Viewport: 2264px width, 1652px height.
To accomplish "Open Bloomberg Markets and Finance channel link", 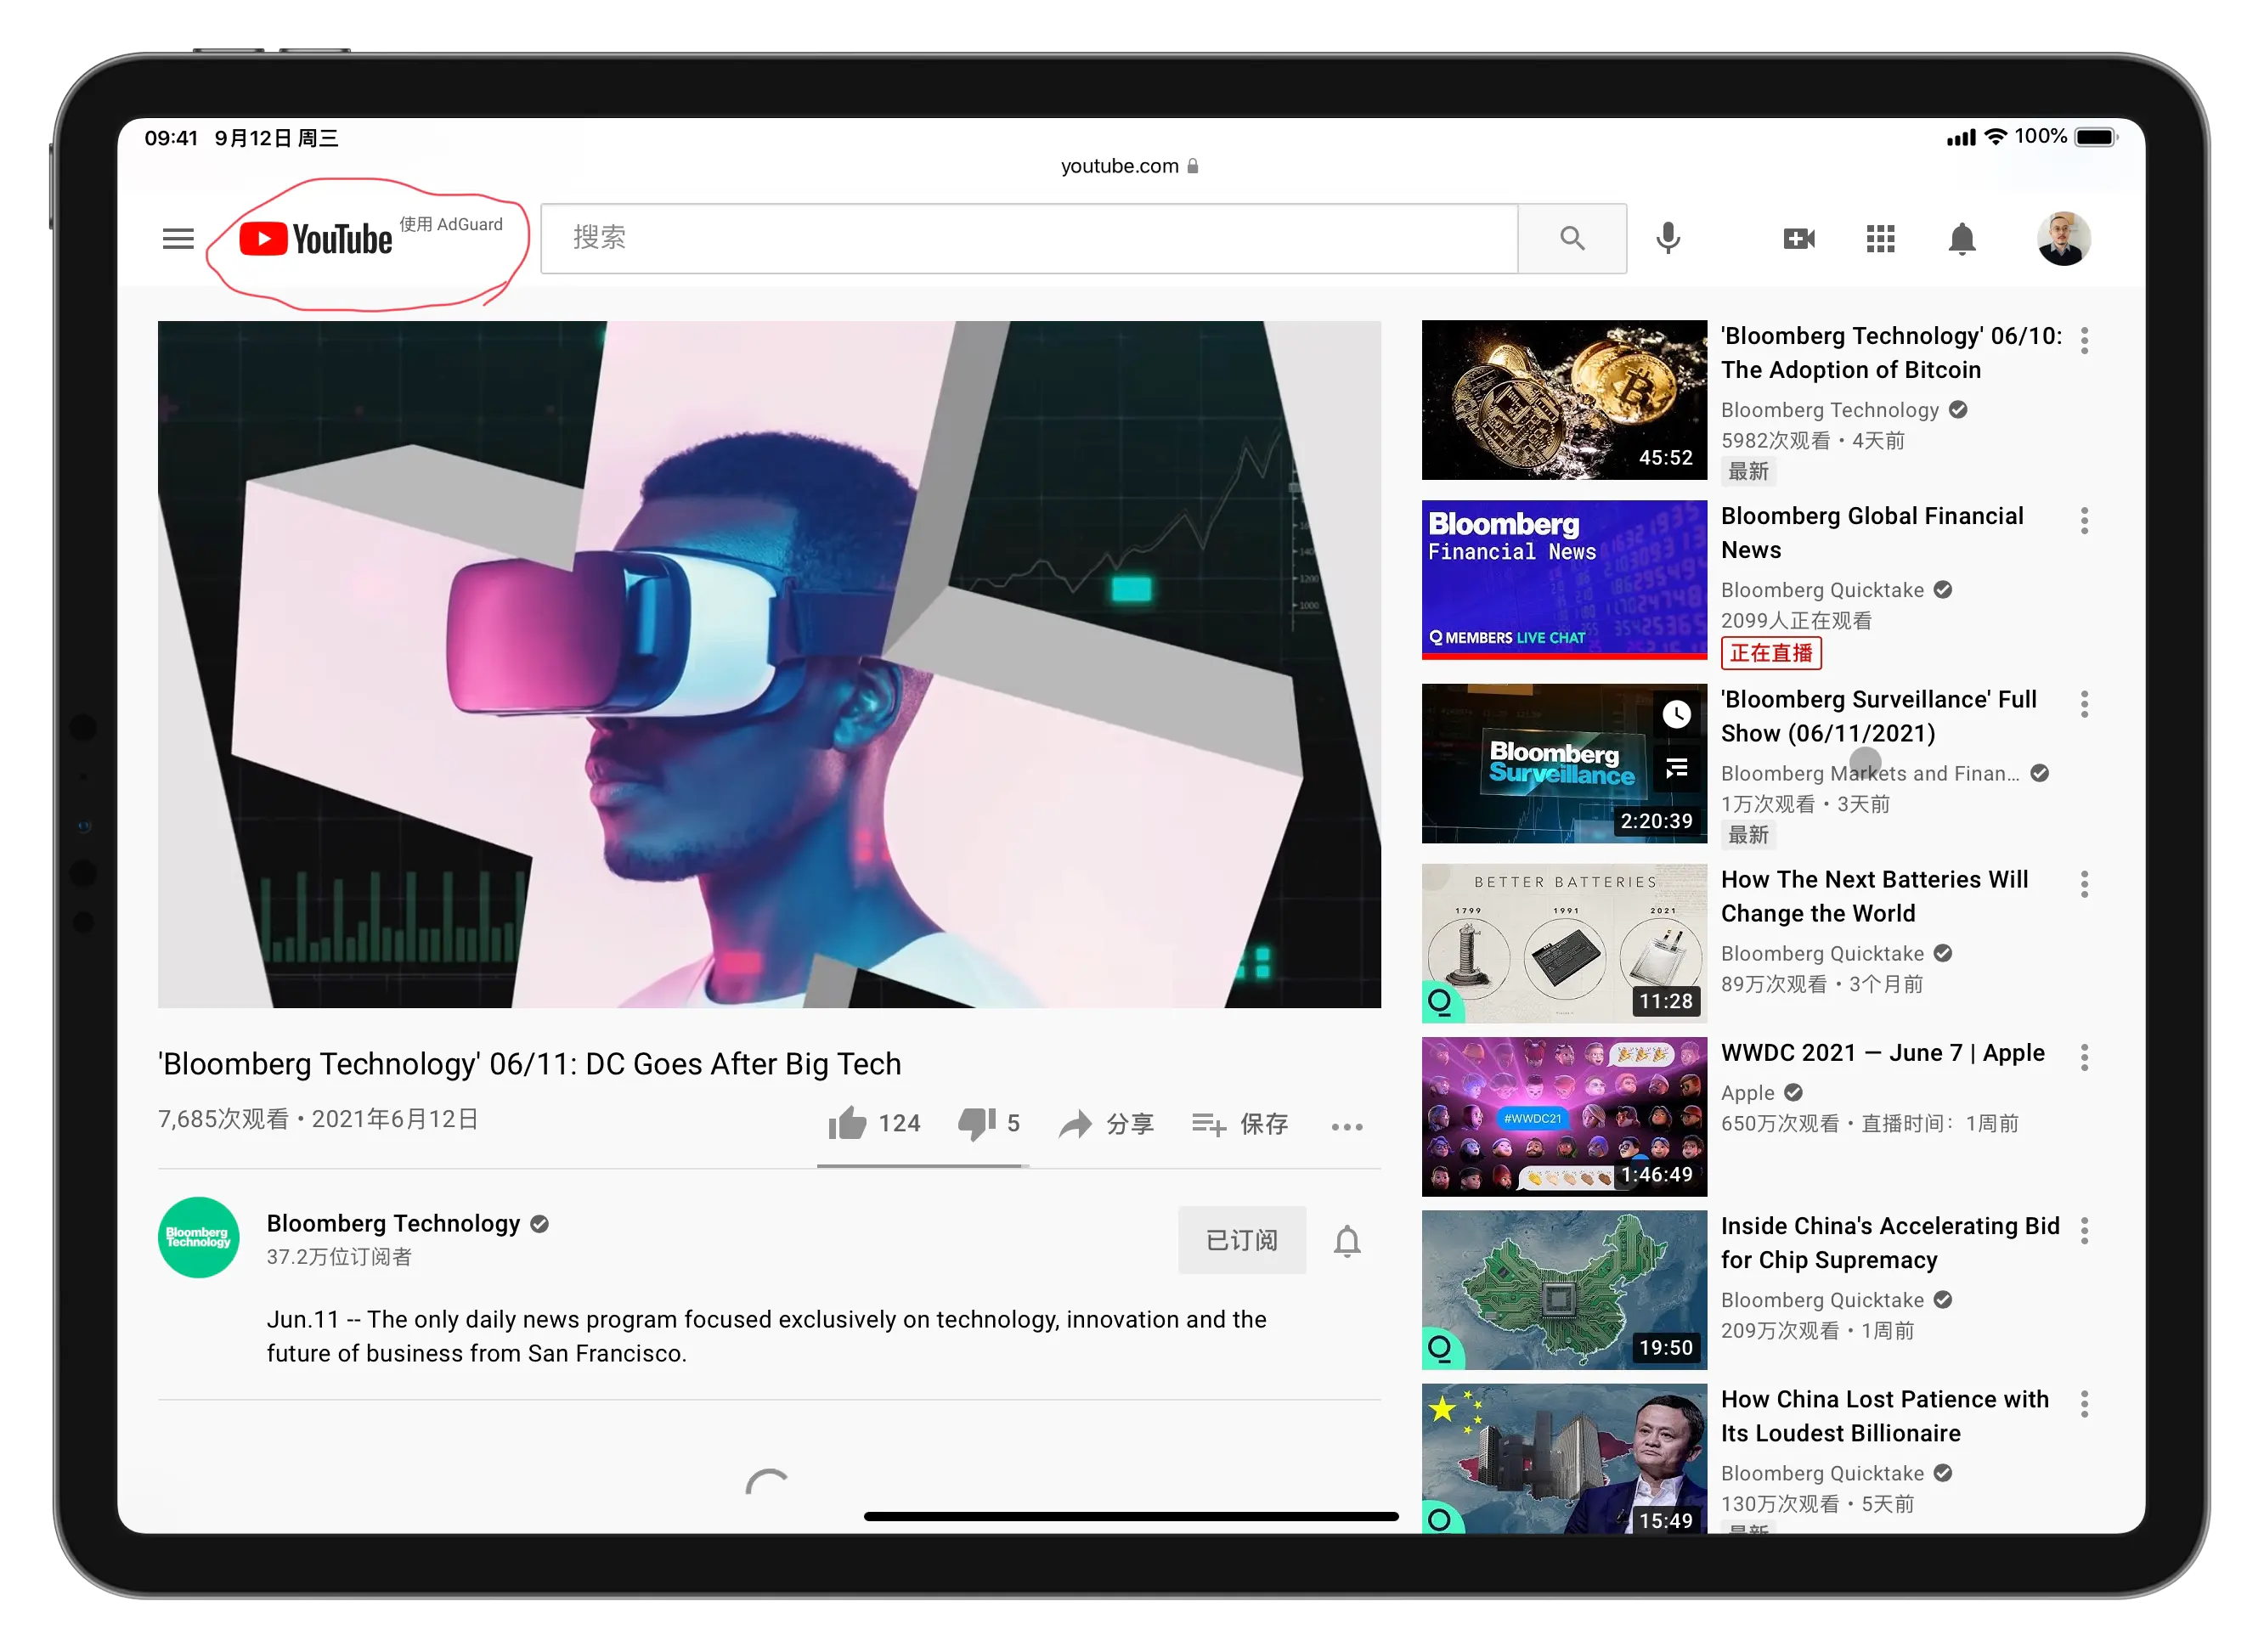I will [x=1869, y=773].
